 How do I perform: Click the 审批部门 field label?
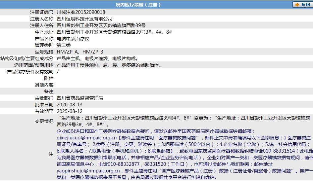click(x=44, y=98)
